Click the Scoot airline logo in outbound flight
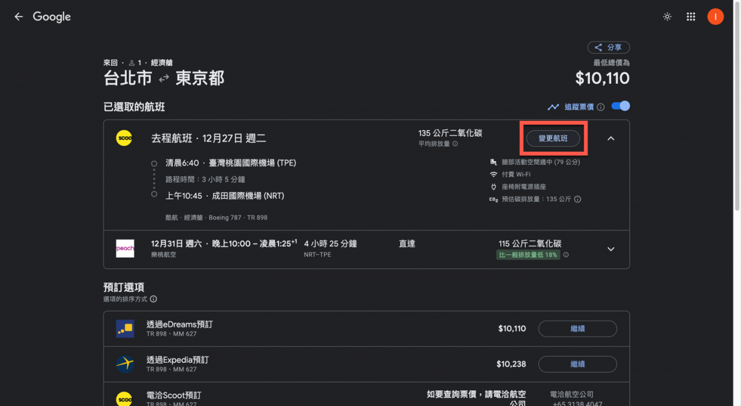 [x=124, y=138]
